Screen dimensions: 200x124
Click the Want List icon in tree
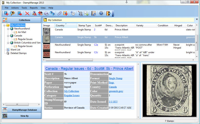pos(8,50)
